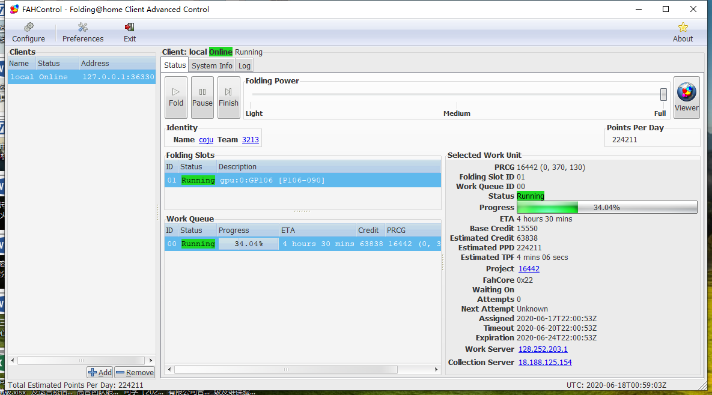Open work server 128.252.203.1 link
The width and height of the screenshot is (712, 395).
[x=543, y=349]
